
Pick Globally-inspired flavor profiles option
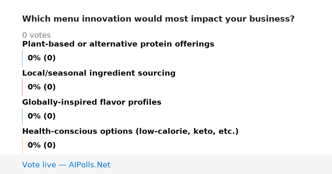(x=92, y=102)
